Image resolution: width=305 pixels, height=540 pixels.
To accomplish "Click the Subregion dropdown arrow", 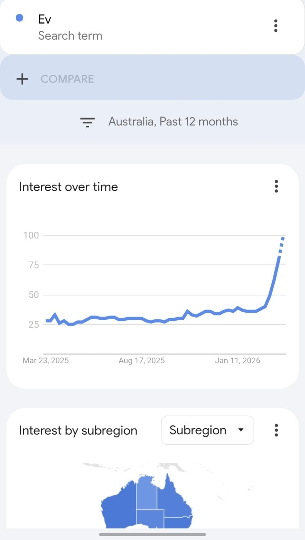I will 241,430.
